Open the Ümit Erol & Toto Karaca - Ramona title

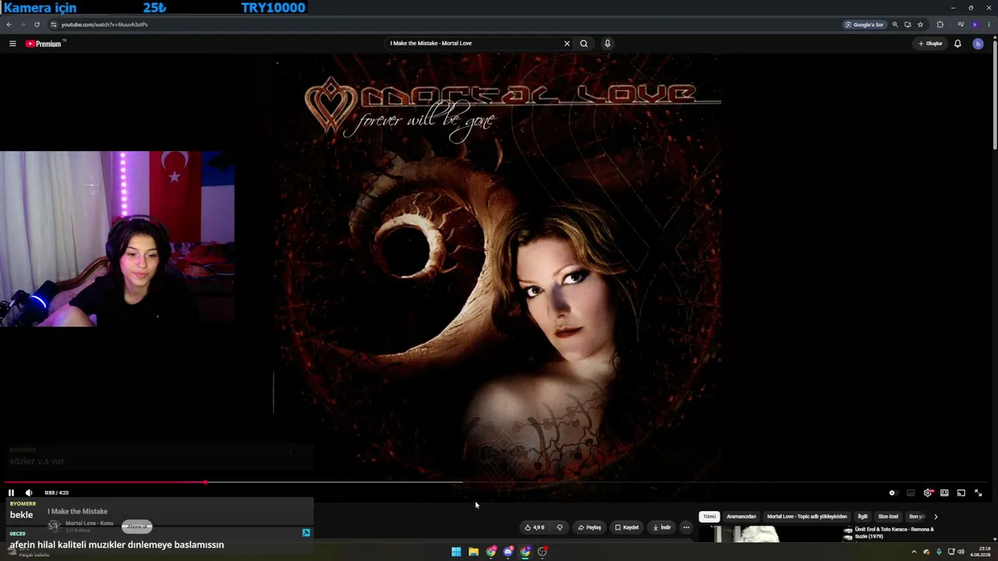coord(894,532)
